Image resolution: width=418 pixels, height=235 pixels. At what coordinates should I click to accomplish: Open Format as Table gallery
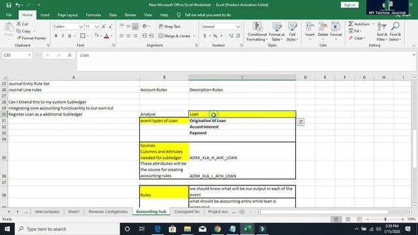[277, 32]
